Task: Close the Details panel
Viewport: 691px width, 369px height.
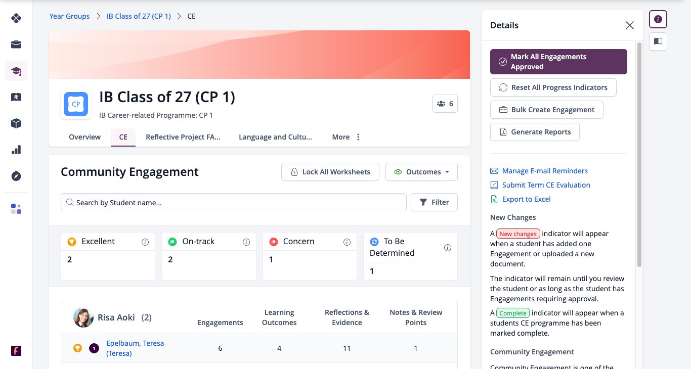Action: (629, 25)
